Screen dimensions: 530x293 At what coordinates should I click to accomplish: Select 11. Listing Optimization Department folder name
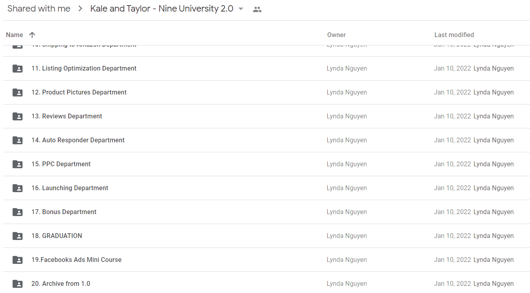pyautogui.click(x=84, y=68)
